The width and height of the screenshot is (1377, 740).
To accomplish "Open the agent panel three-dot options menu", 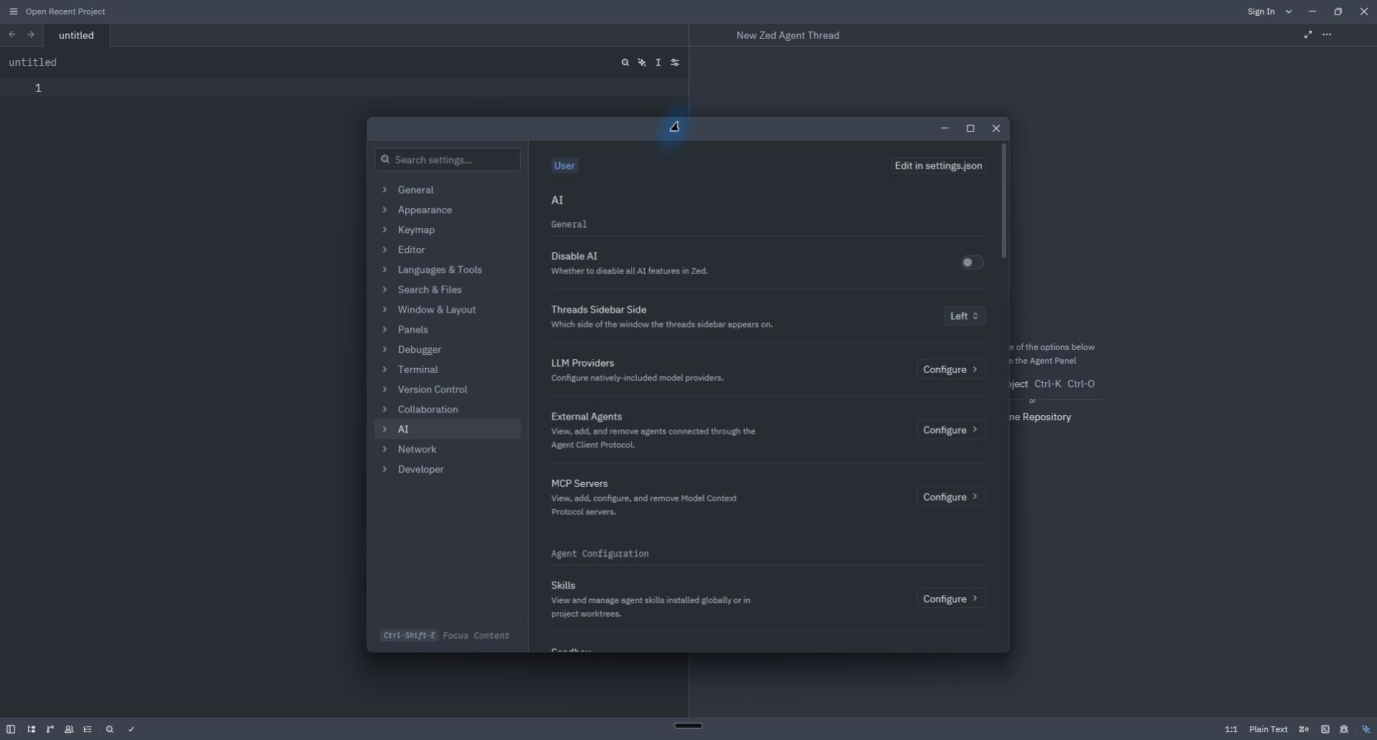I will [1327, 35].
